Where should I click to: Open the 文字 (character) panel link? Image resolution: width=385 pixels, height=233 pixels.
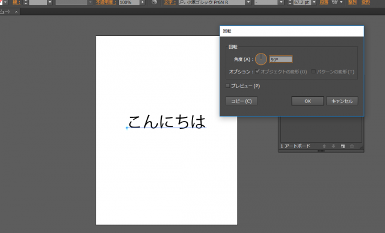coord(170,2)
